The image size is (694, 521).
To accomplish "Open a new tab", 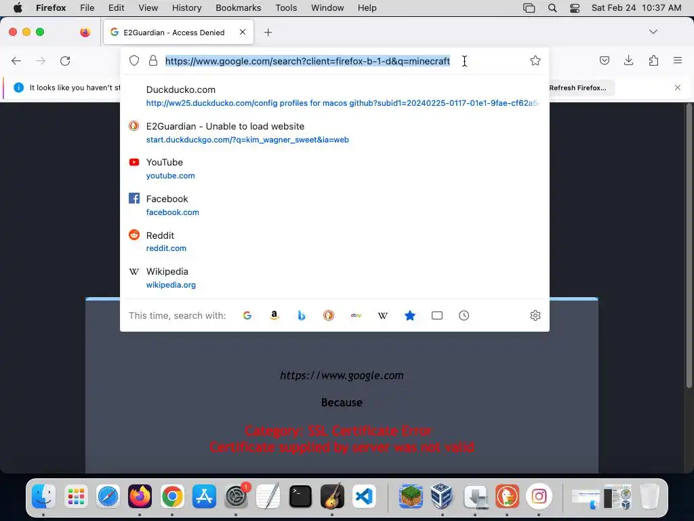I will [268, 33].
